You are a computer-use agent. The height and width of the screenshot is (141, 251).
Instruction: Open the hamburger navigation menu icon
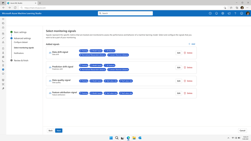coord(3,19)
